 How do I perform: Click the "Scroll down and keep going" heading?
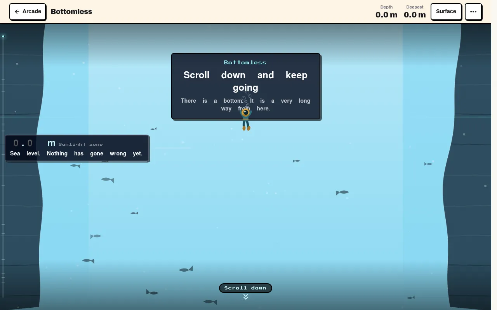pos(245,81)
